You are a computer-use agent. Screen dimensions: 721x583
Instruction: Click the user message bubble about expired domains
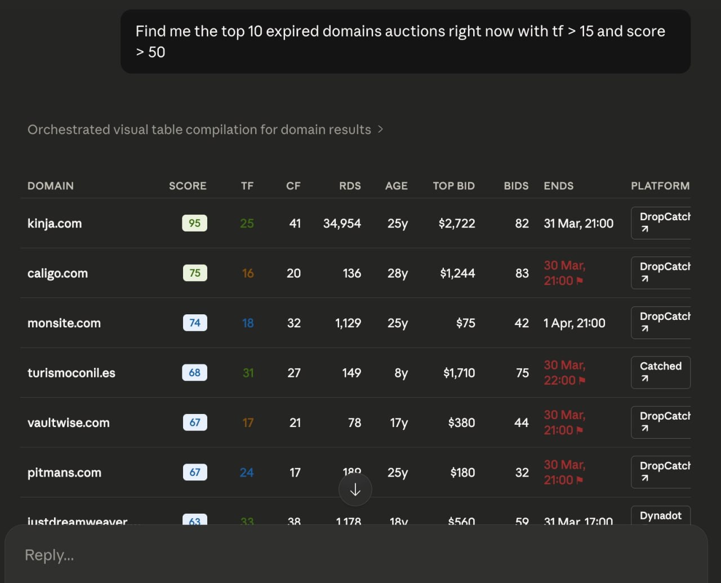coord(405,42)
